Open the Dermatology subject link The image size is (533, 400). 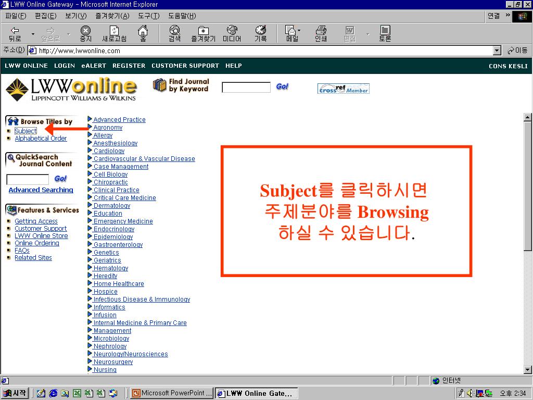tap(112, 205)
